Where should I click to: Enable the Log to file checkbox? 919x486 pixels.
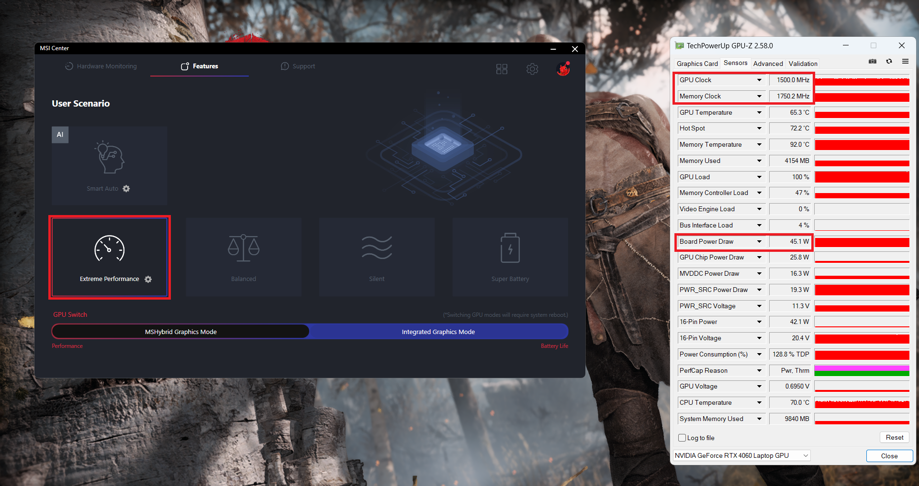tap(683, 438)
